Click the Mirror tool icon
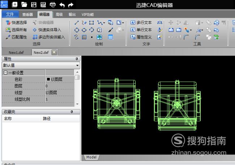Screen dimensions: 235x165 coord(186,23)
